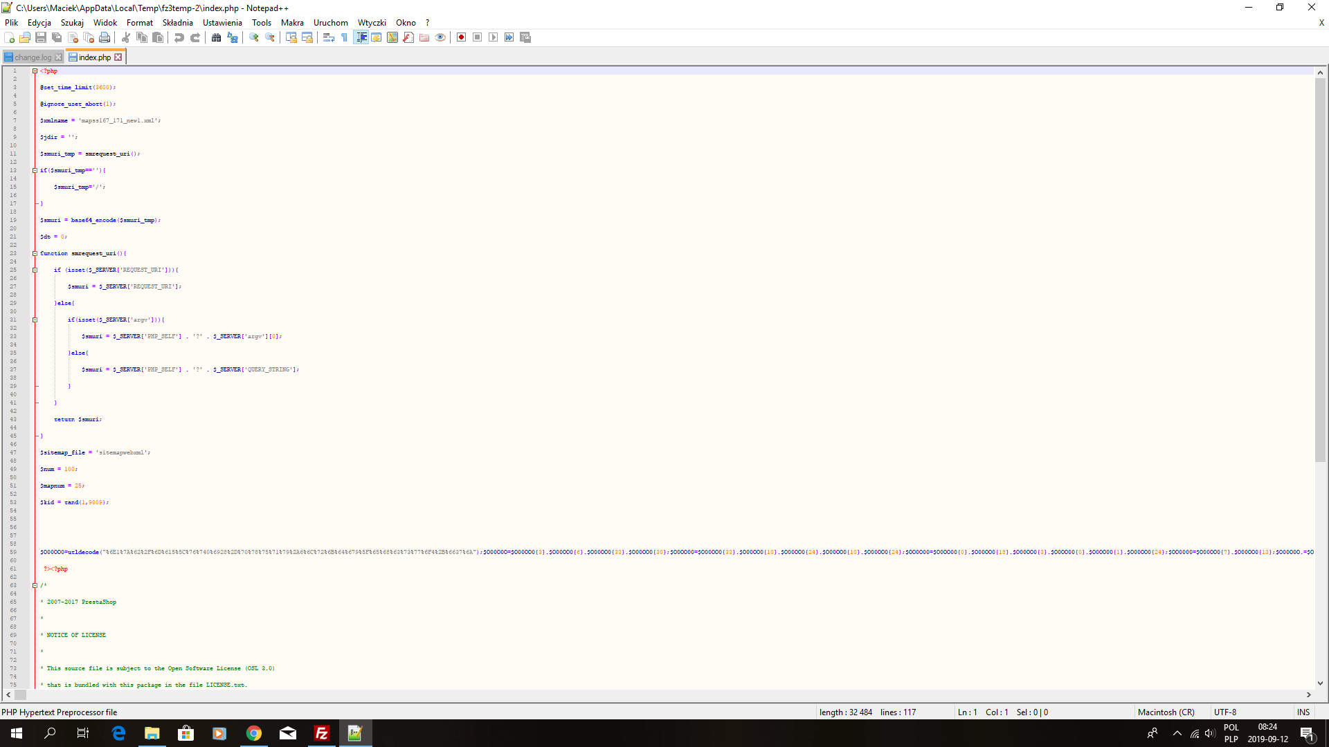The height and width of the screenshot is (747, 1329).
Task: Toggle Word wrap in the toolbar
Action: 329,37
